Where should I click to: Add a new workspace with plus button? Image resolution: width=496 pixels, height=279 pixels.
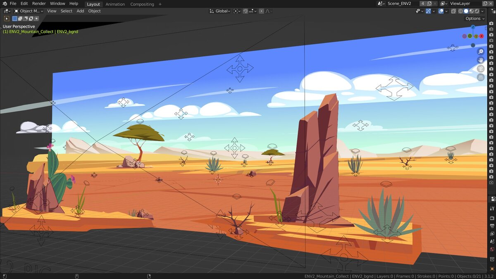(160, 4)
